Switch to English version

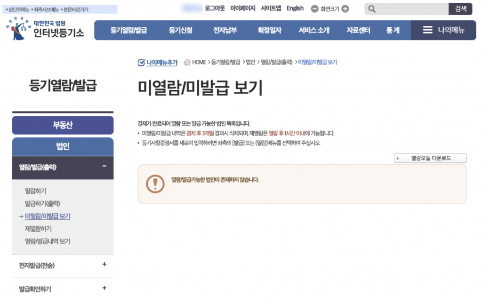coord(295,8)
